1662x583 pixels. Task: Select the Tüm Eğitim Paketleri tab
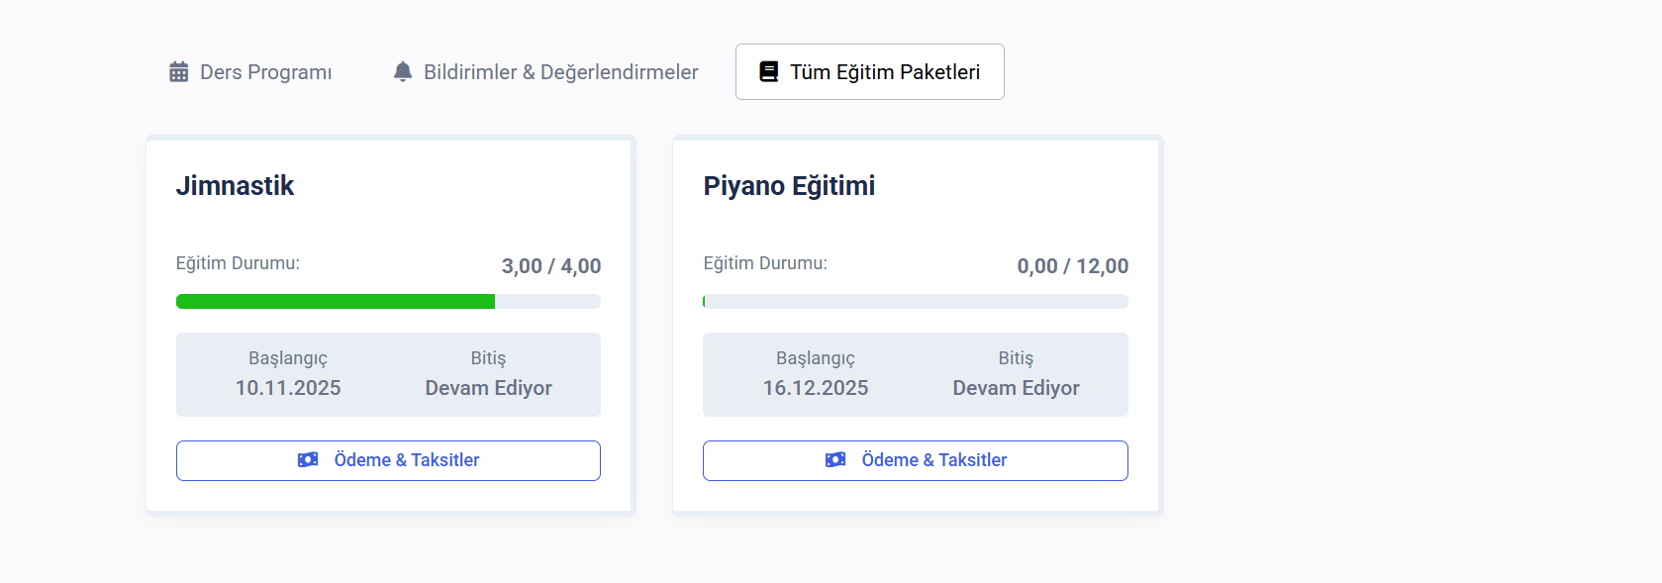click(870, 72)
